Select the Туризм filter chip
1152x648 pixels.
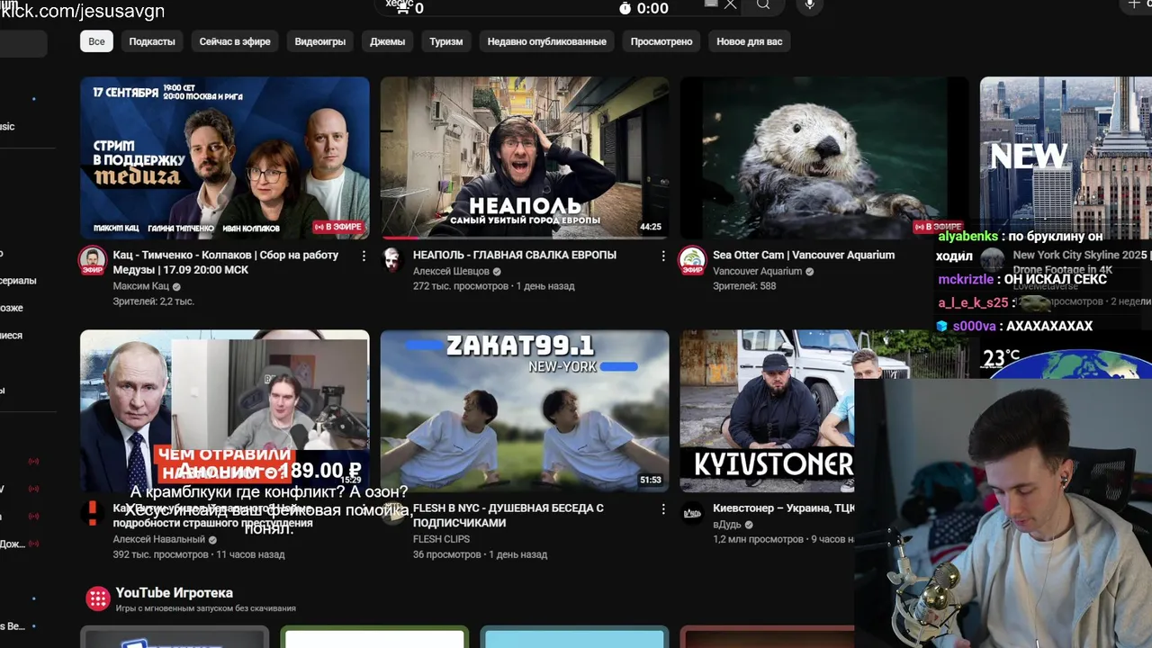point(445,41)
